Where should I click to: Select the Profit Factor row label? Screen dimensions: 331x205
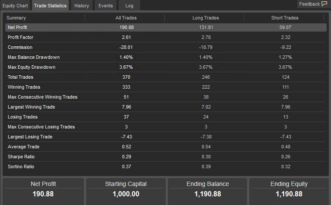point(20,37)
